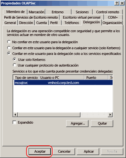Open the Miembro de tab
The image size is (126, 158).
point(15,12)
